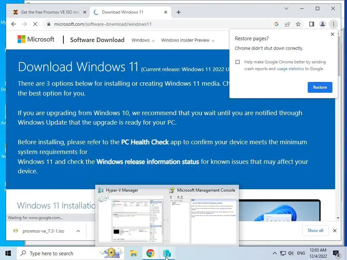Click the taskbar search box

click(70, 253)
